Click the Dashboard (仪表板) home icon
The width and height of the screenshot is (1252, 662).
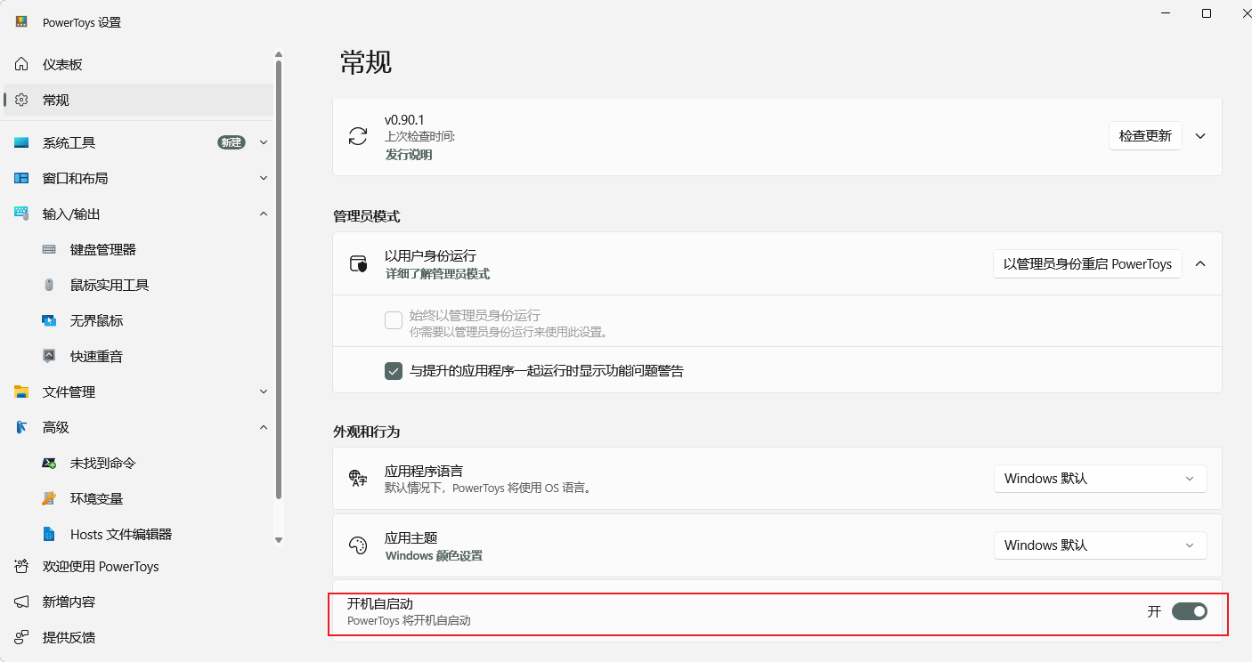tap(22, 65)
